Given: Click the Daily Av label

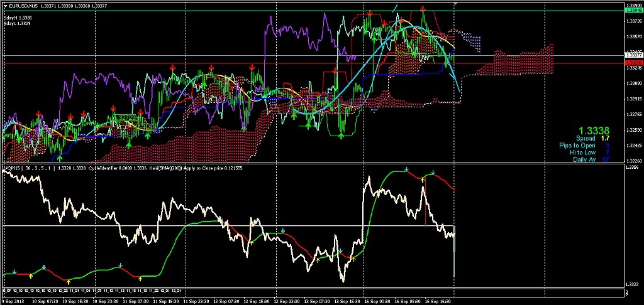Looking at the screenshot, I should click(x=584, y=159).
